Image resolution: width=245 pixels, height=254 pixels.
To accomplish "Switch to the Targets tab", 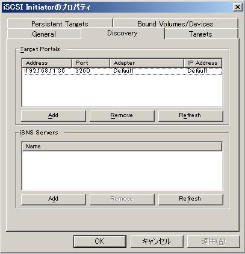I will click(201, 34).
